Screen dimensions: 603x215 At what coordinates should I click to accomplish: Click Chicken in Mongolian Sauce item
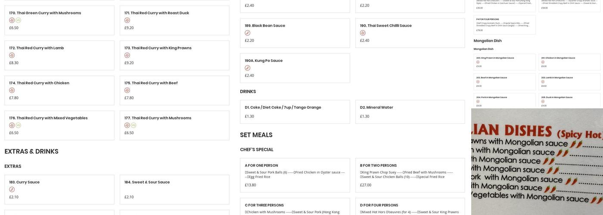(569, 62)
